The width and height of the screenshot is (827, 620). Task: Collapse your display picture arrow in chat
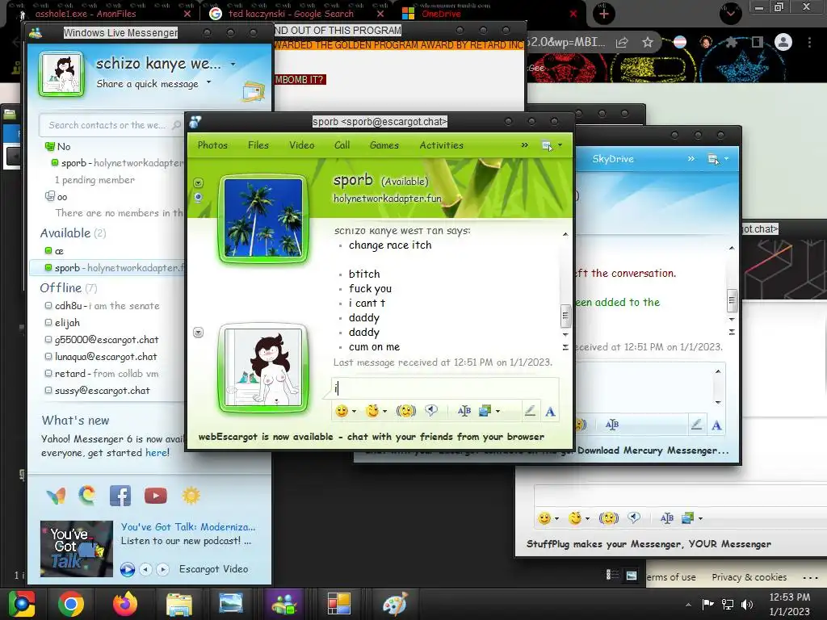pyautogui.click(x=198, y=332)
